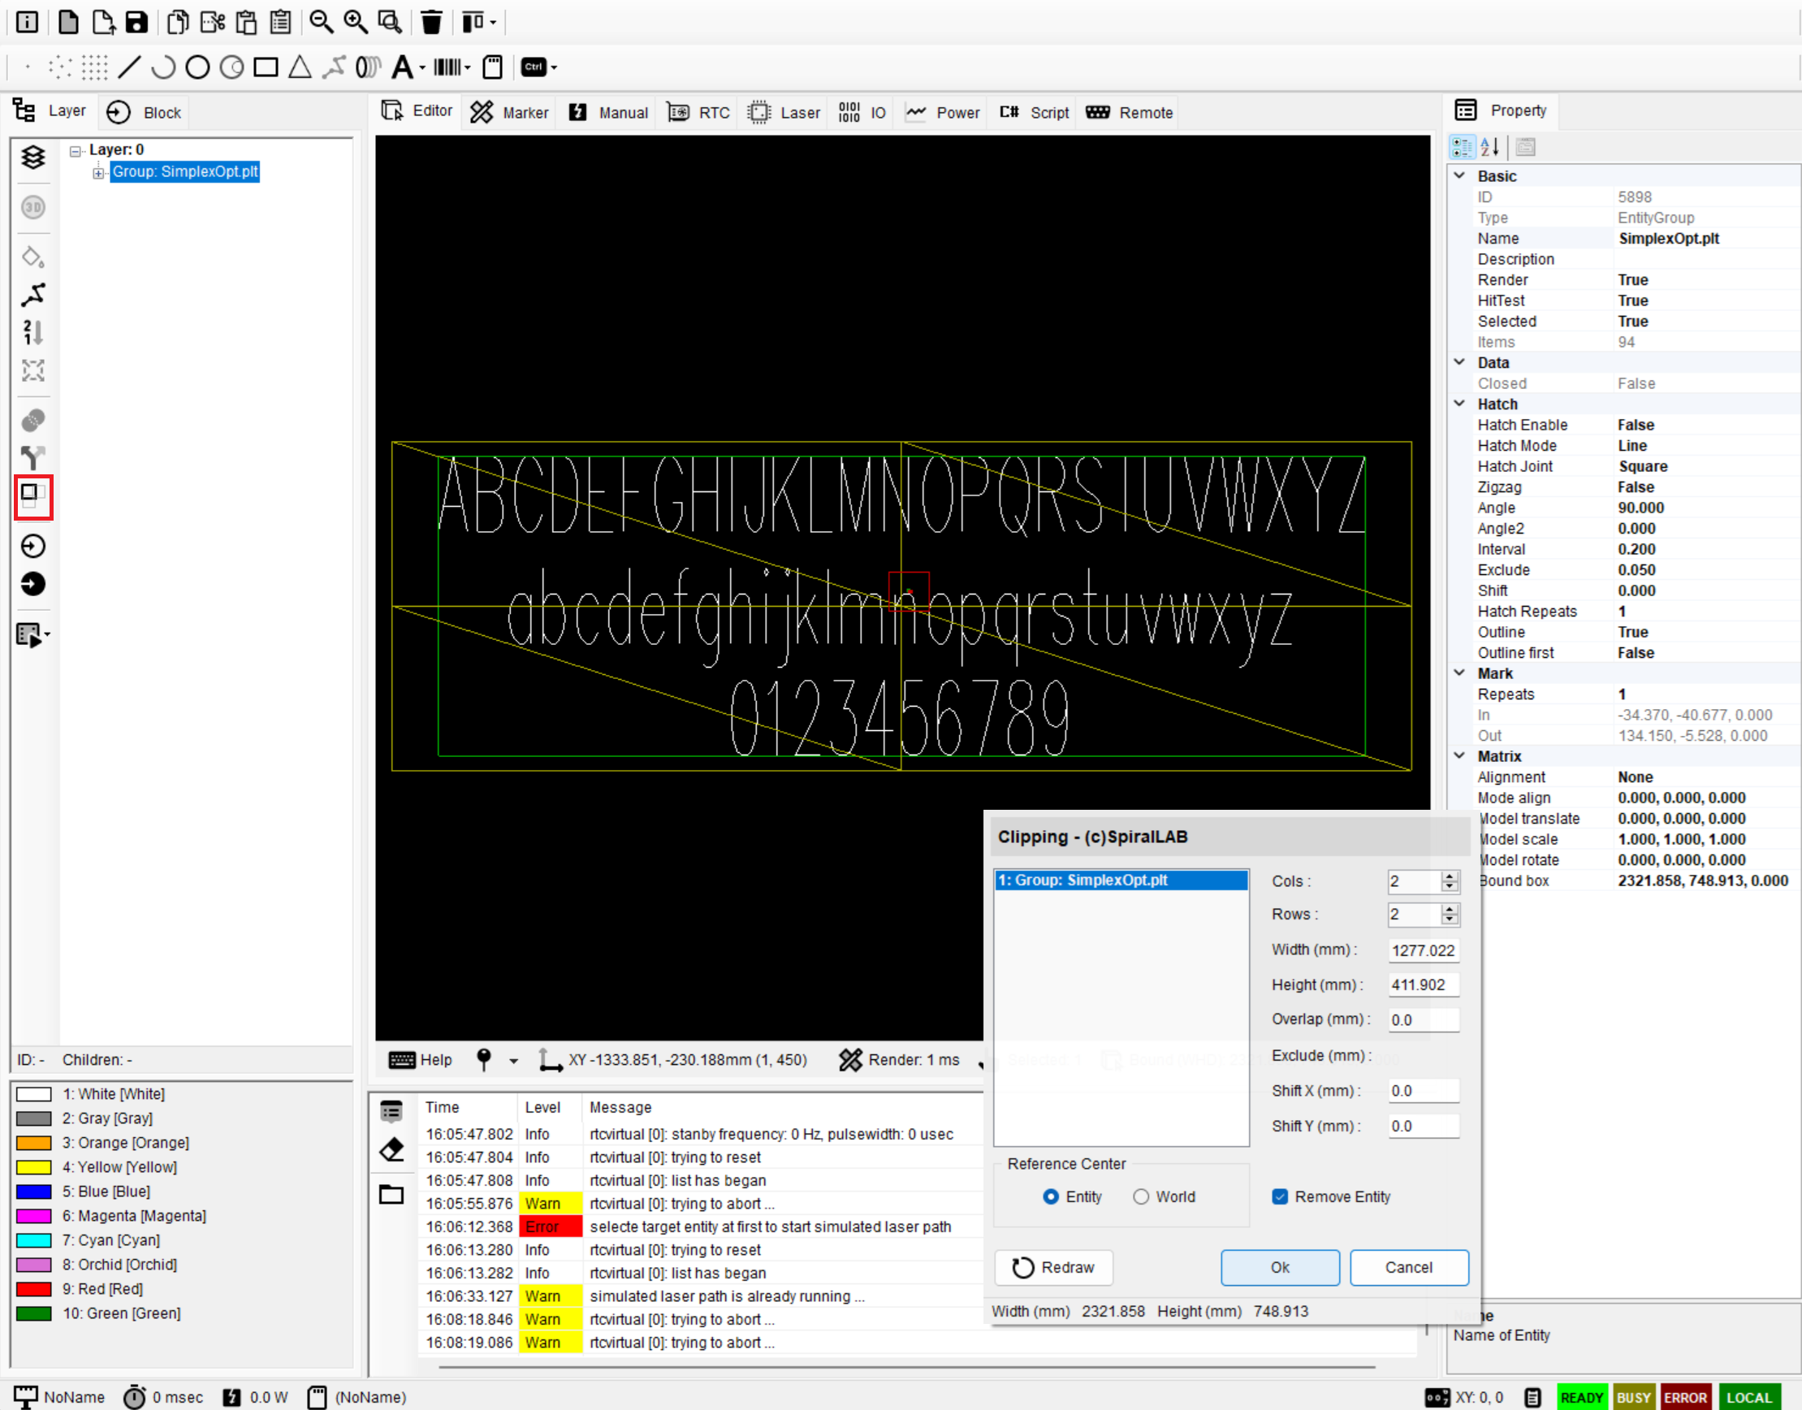Select the Points grid tool

95,67
